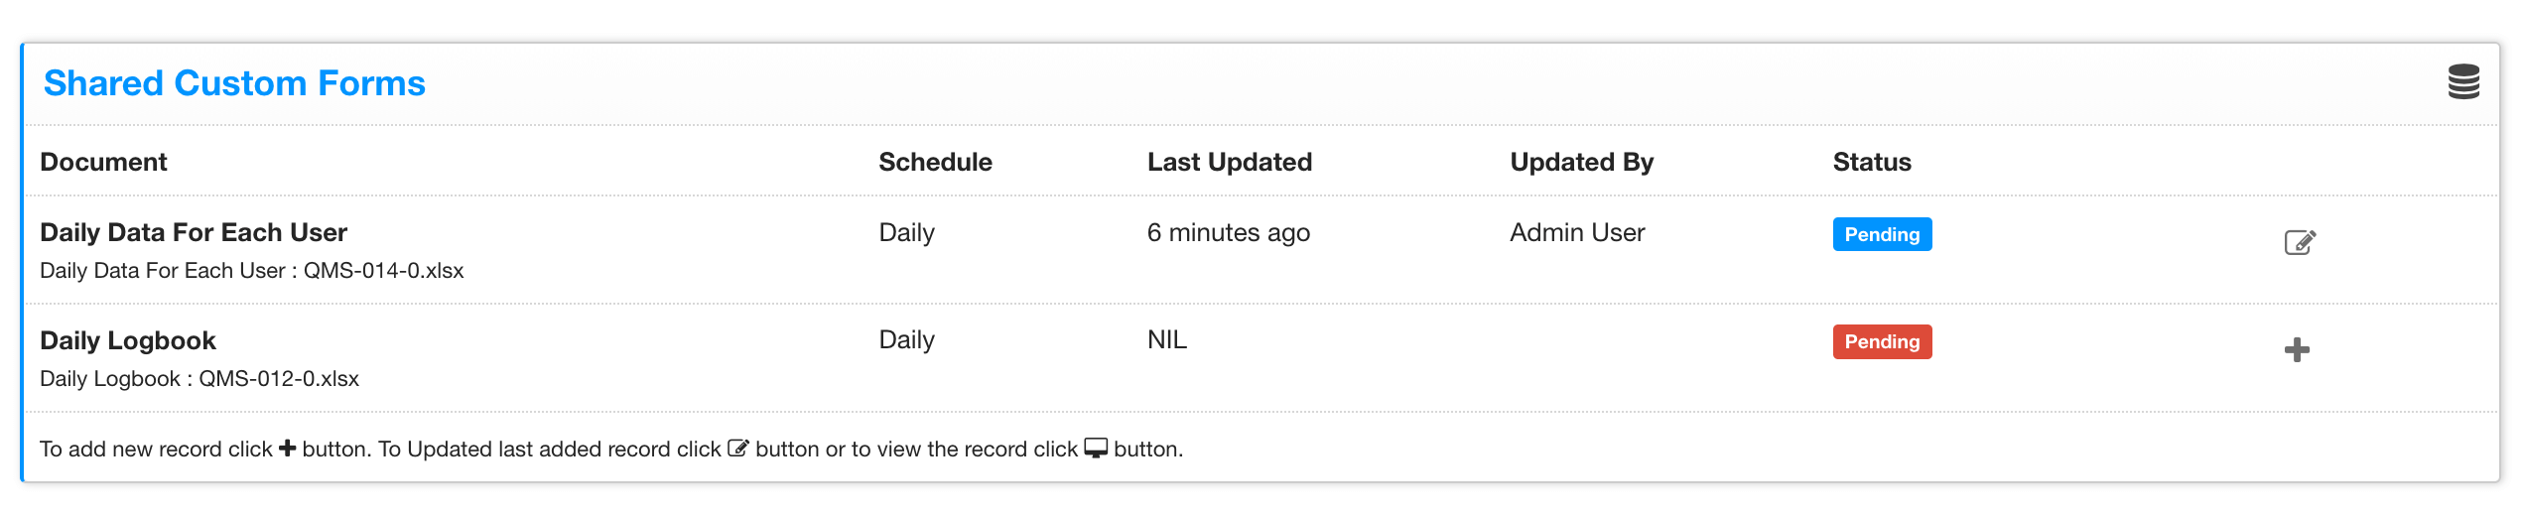Click the edit icon in the footer help text

coord(737,449)
